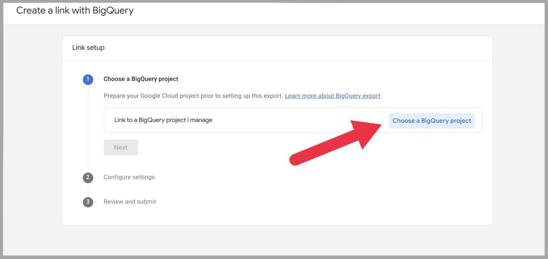This screenshot has height=259, width=548.
Task: Click the Link setup card header
Action: (88, 48)
